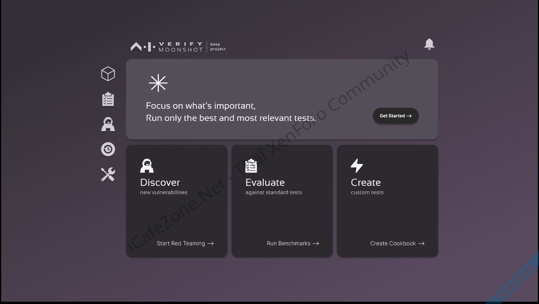Click the Start Red Teaming link
Image resolution: width=539 pixels, height=304 pixels.
pos(185,243)
